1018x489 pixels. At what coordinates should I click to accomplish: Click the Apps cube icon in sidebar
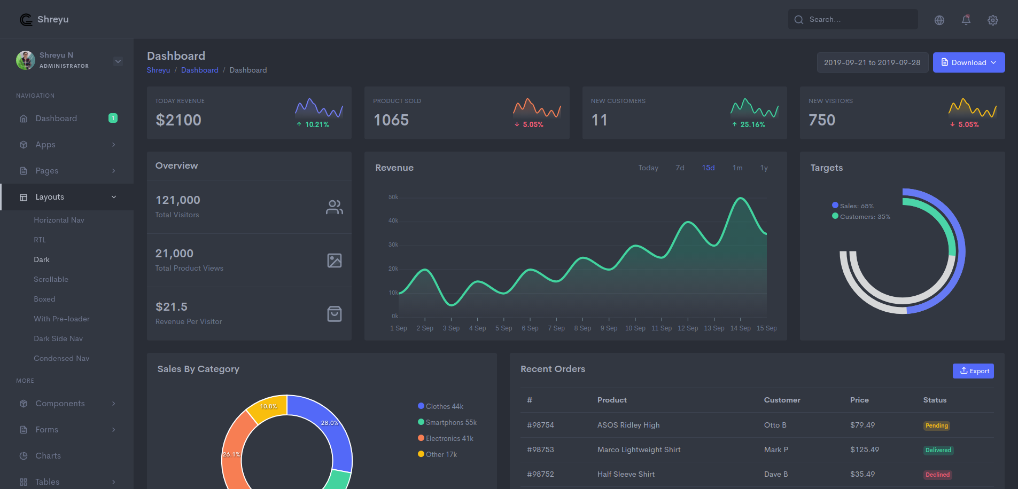tap(24, 145)
